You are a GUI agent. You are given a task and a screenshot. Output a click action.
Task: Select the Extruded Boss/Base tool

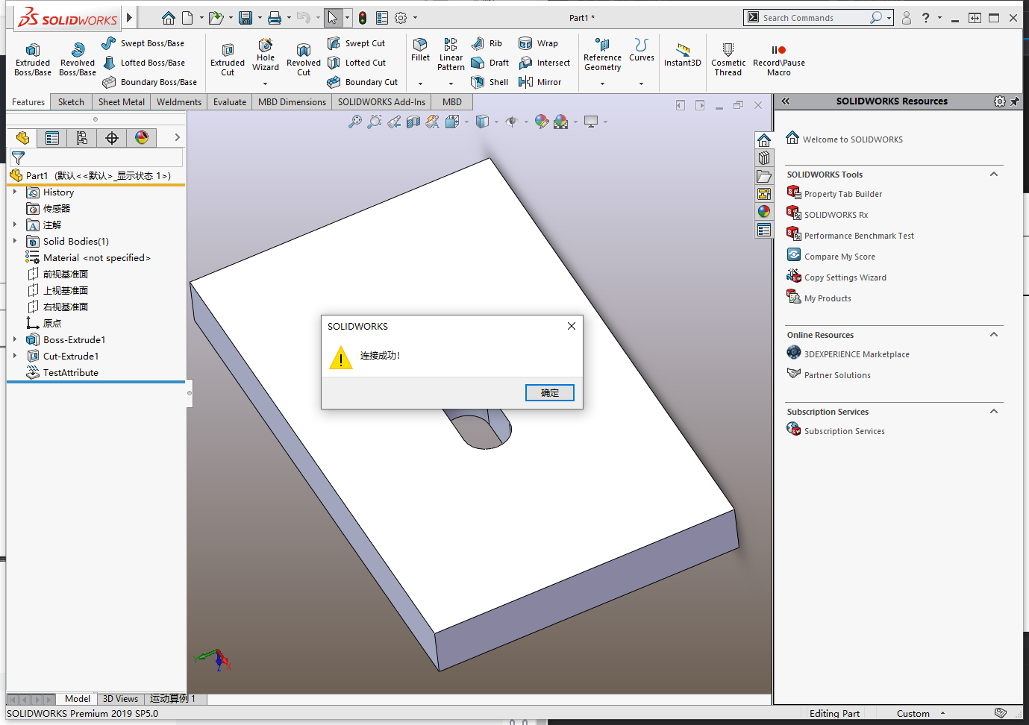[32, 59]
